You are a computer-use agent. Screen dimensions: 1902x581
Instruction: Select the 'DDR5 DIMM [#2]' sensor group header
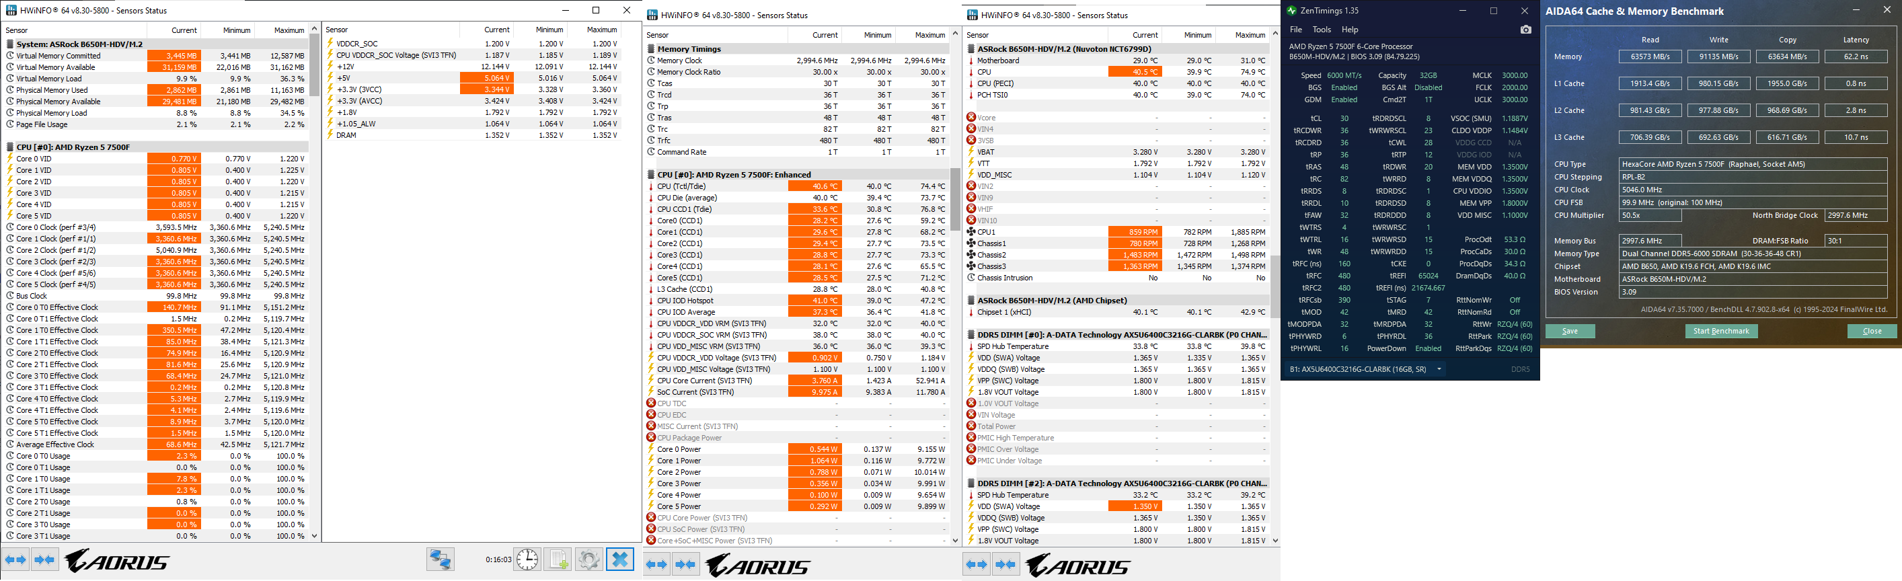point(1117,483)
